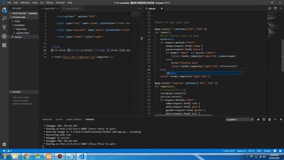Click Visual Studio Code taskbar icon

click(x=81, y=156)
